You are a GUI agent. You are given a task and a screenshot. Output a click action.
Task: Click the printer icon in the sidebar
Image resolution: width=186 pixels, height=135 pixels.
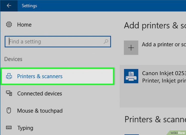coord(9,76)
